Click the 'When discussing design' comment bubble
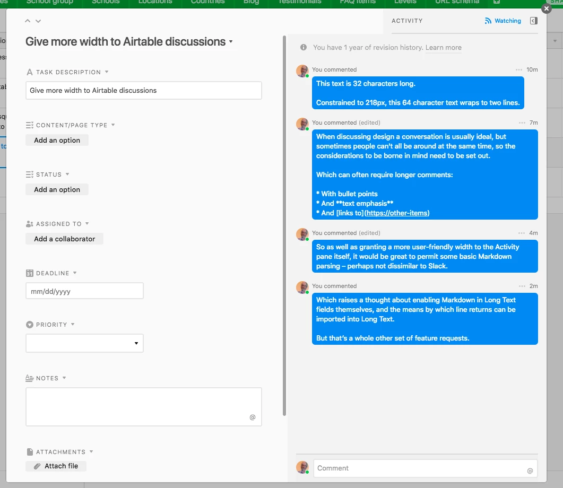Viewport: 563px width, 488px height. (x=425, y=175)
